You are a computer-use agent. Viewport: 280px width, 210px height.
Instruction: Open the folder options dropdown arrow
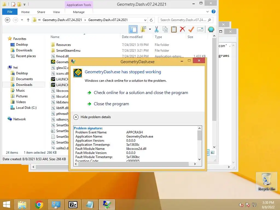(150, 29)
